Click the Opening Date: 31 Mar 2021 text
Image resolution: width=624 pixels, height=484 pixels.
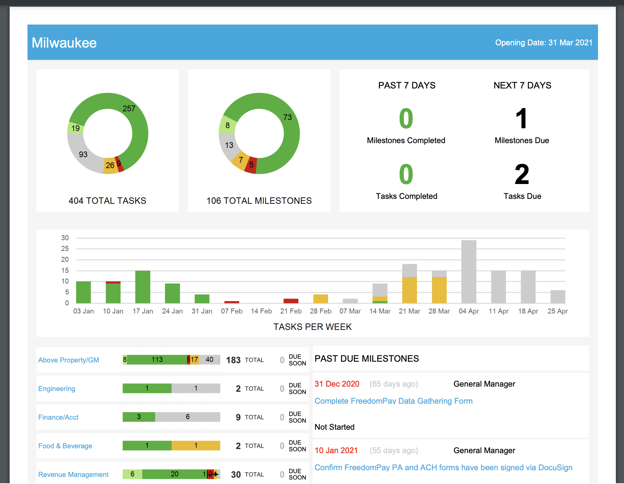(544, 43)
